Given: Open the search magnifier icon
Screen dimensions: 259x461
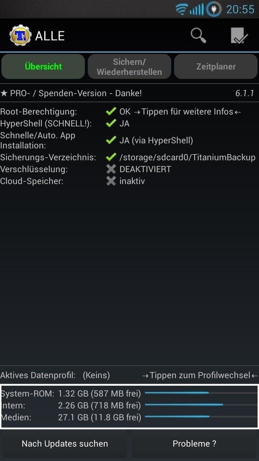Looking at the screenshot, I should tap(199, 36).
